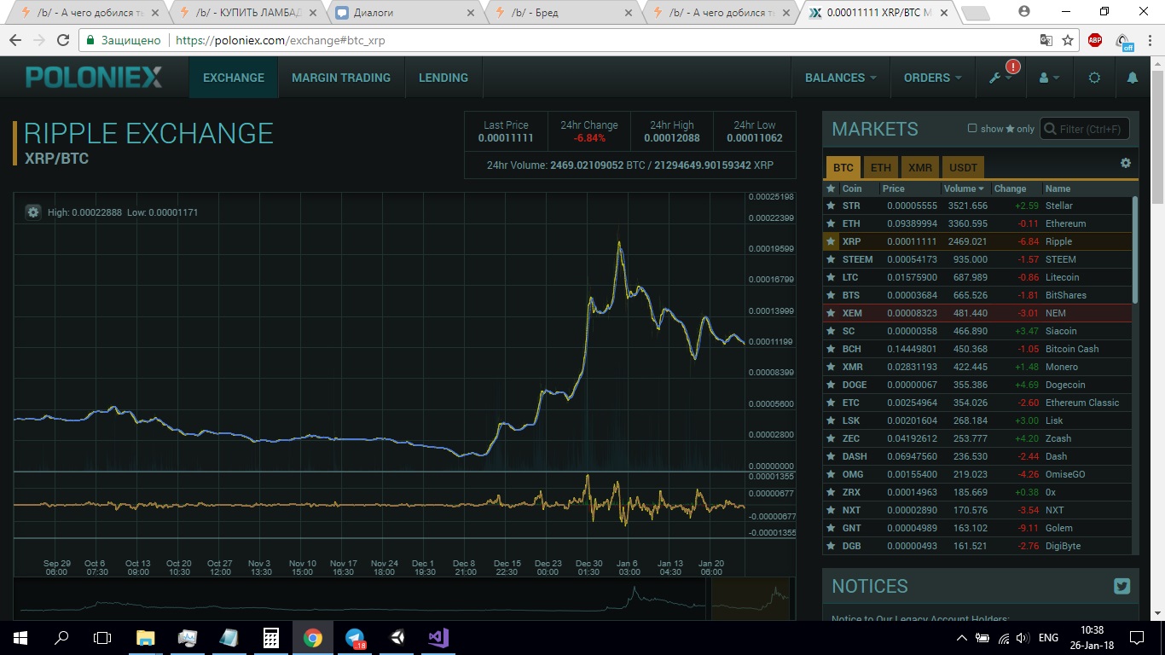Toggle the light/dark theme icon
Screen dimensions: 1165x655
point(1094,78)
